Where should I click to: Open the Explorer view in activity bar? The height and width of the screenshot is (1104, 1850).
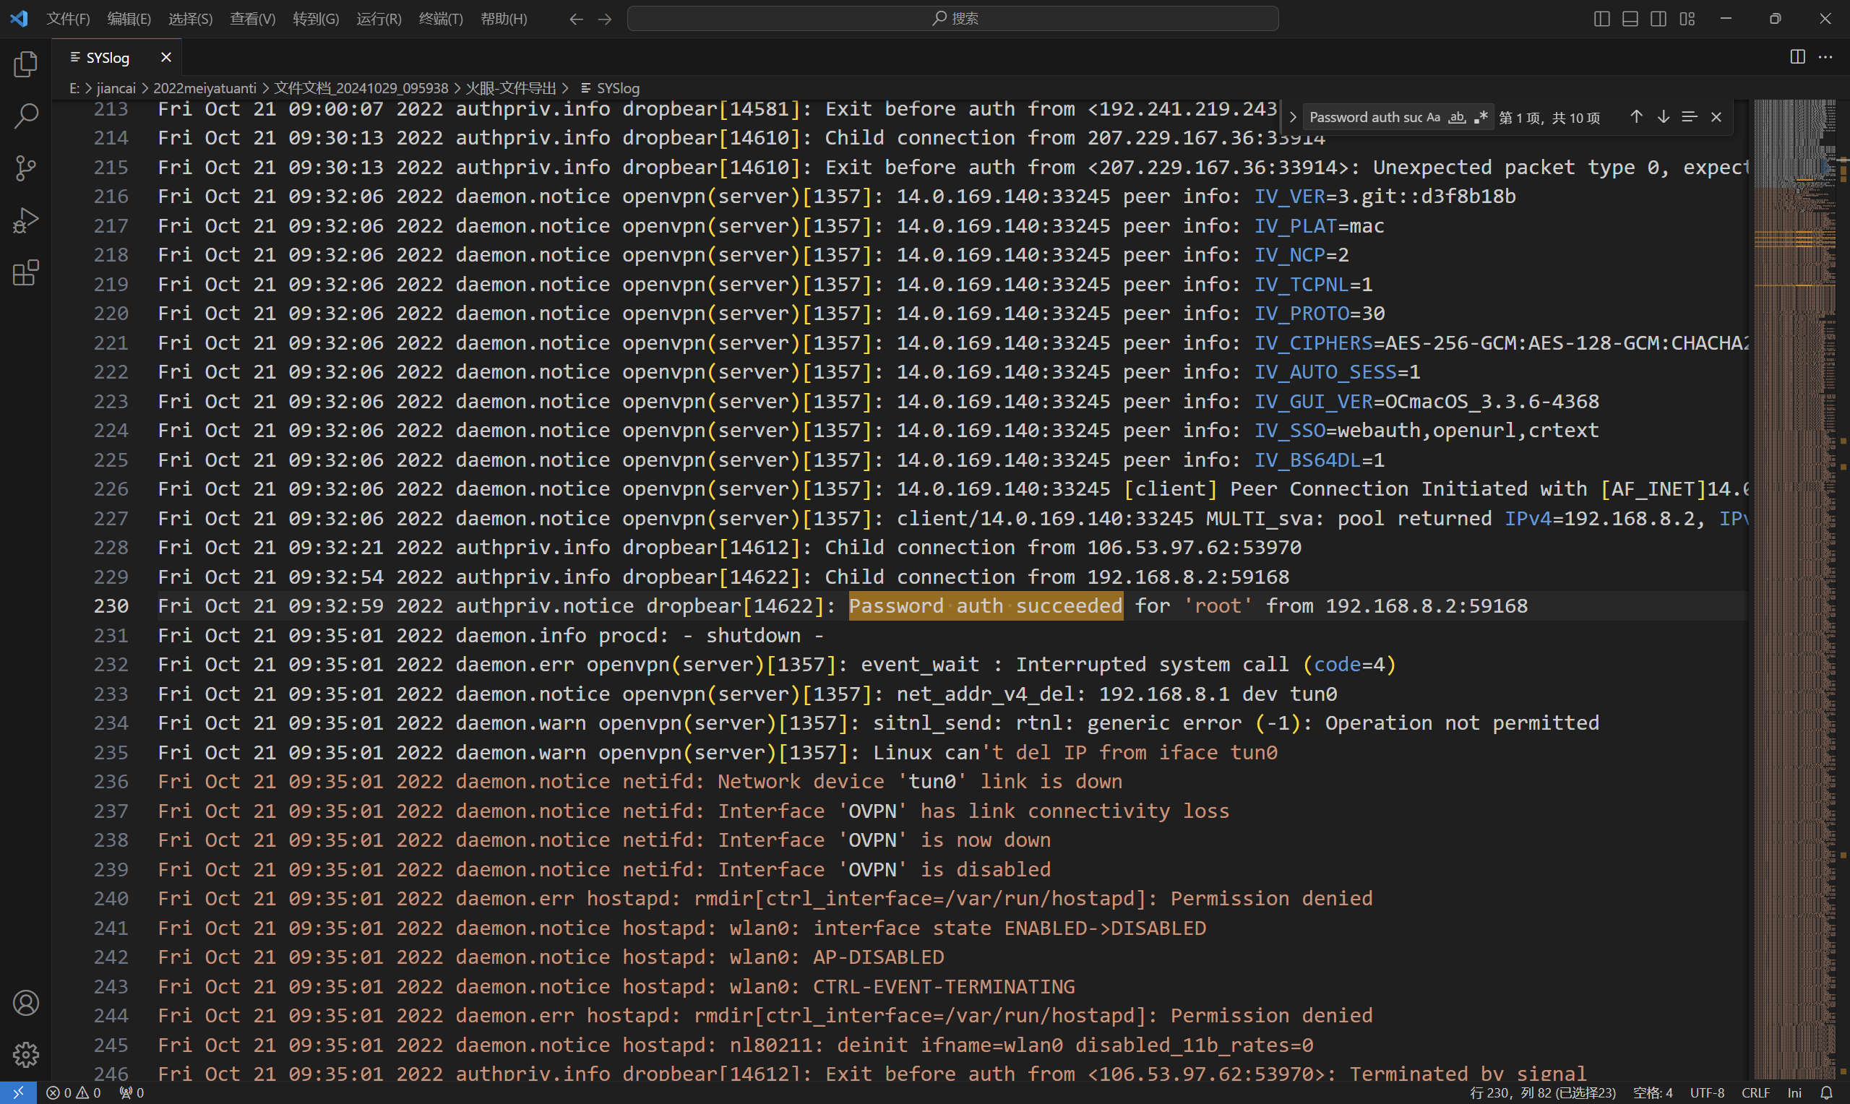pyautogui.click(x=26, y=64)
